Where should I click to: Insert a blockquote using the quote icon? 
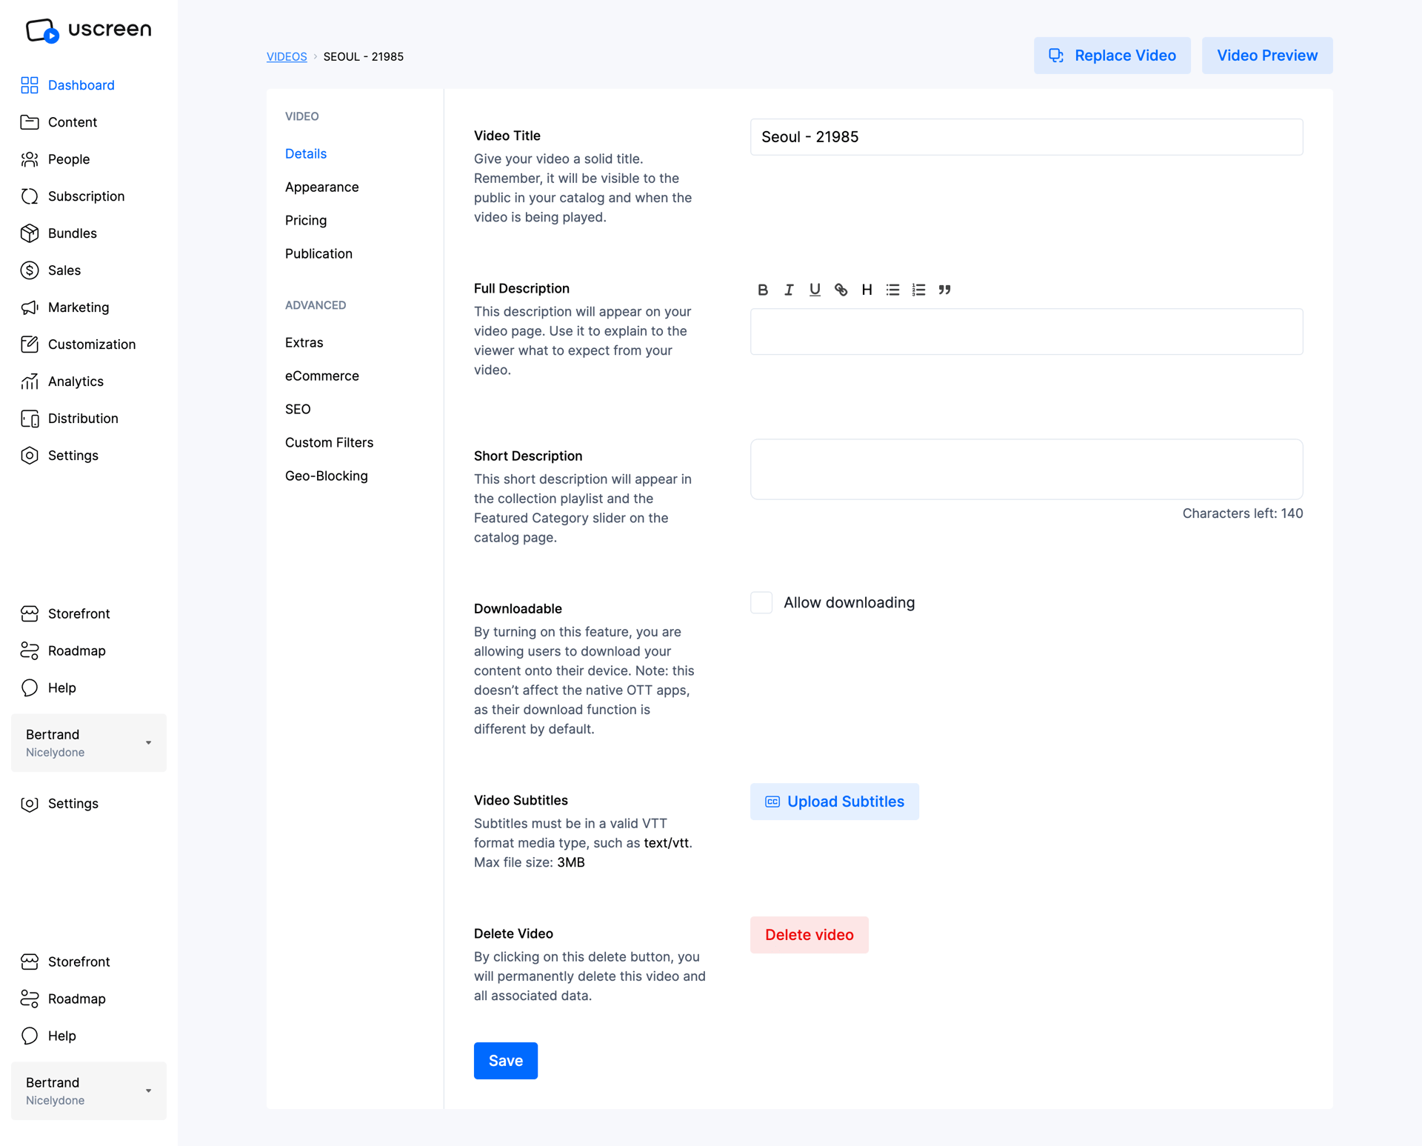pyautogui.click(x=945, y=290)
